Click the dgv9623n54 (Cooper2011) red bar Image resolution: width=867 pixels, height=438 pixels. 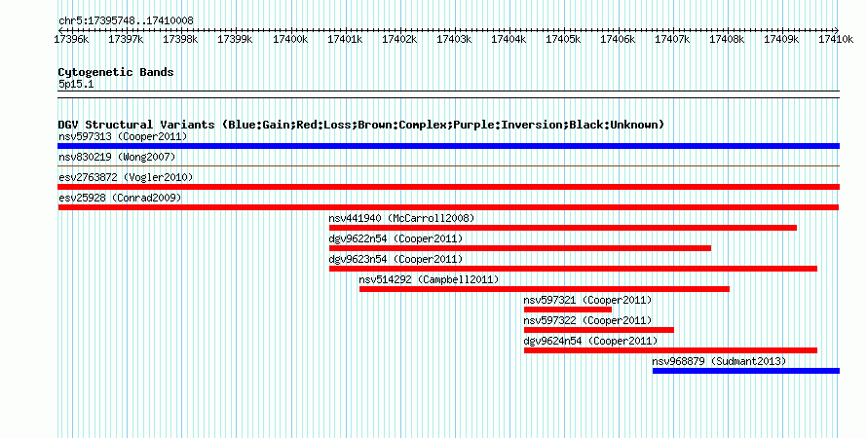[573, 269]
